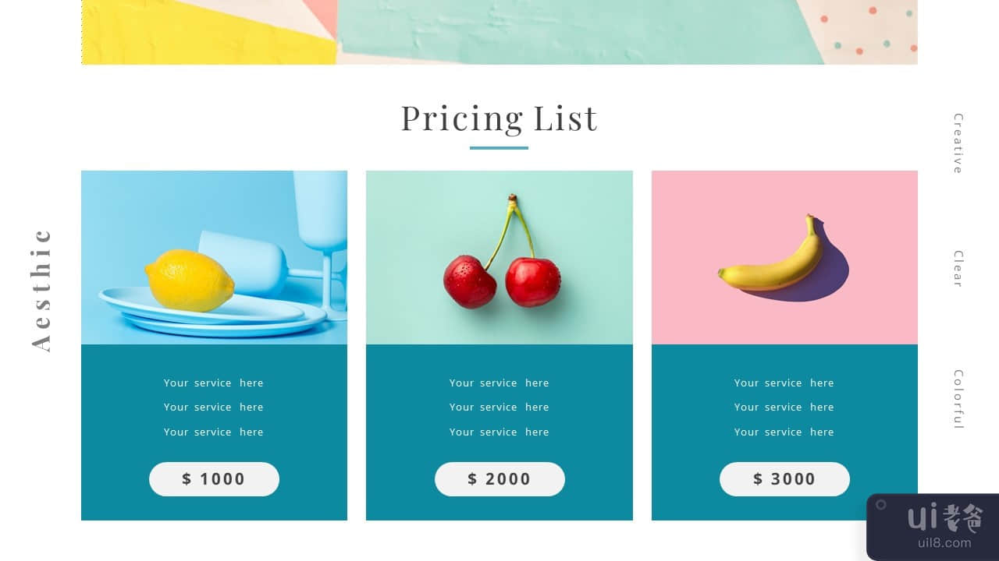Click the $ 3000 price button

click(x=784, y=479)
